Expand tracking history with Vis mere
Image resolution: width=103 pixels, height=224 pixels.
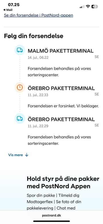18,155
